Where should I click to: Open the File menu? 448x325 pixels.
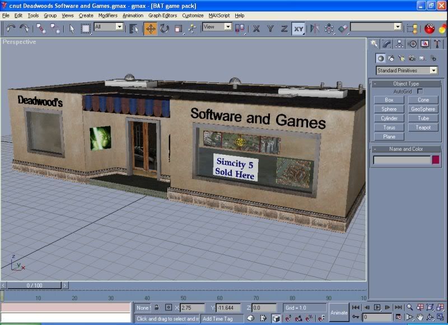tap(6, 16)
